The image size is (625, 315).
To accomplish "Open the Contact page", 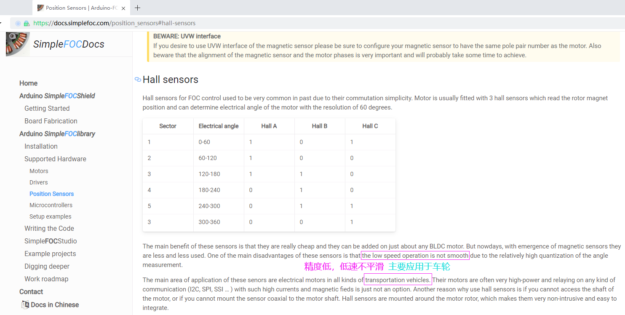I will pos(31,291).
